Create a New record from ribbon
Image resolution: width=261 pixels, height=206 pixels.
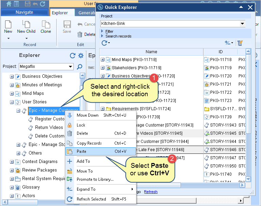(x=8, y=27)
